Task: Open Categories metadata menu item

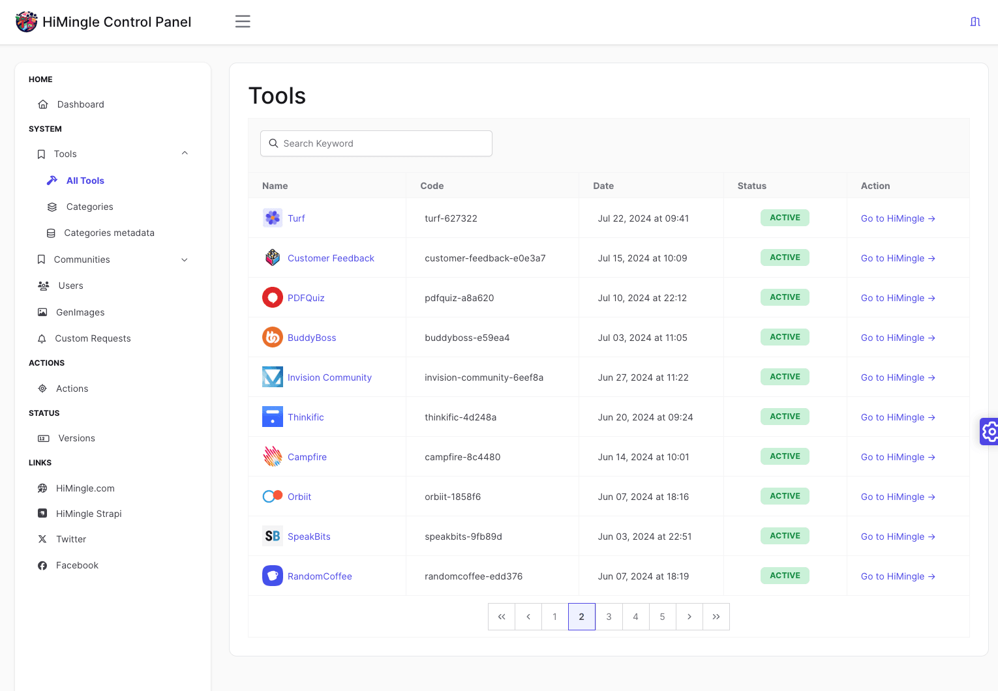Action: click(109, 233)
